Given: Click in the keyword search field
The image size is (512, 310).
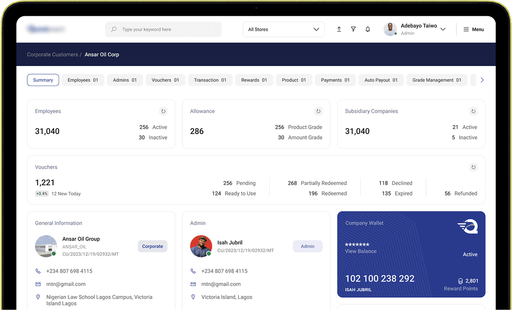Looking at the screenshot, I should tap(163, 29).
